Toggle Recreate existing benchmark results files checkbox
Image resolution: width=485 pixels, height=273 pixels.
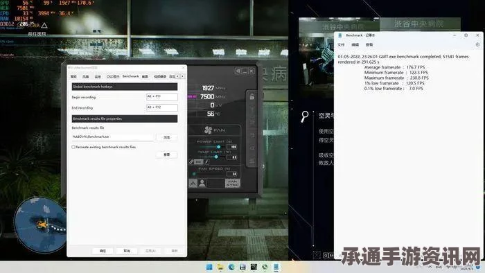(73, 147)
